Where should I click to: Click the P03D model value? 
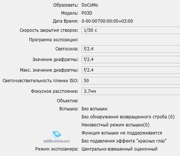click(87, 13)
